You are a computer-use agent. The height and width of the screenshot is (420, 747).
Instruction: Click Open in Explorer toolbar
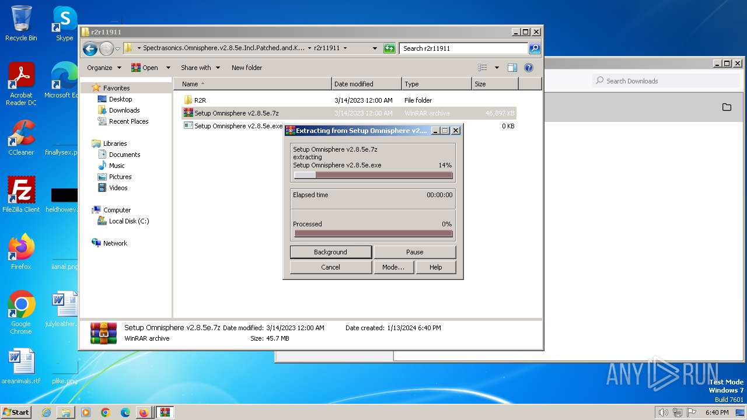click(145, 68)
